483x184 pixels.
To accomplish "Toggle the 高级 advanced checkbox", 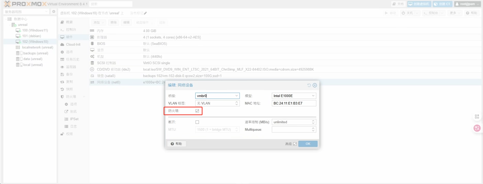I will pyautogui.click(x=295, y=144).
